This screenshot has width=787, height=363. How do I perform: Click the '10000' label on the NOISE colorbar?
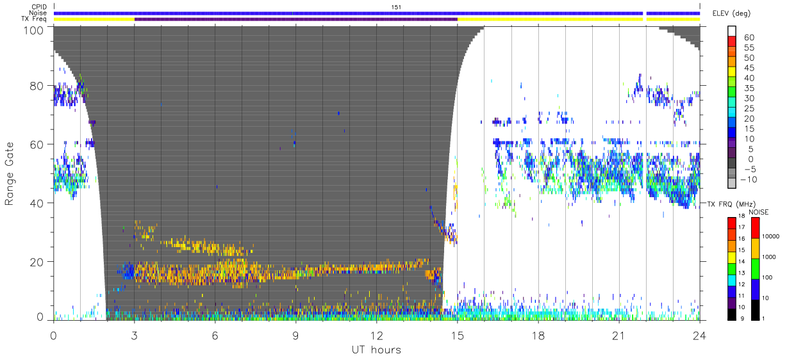(x=772, y=236)
